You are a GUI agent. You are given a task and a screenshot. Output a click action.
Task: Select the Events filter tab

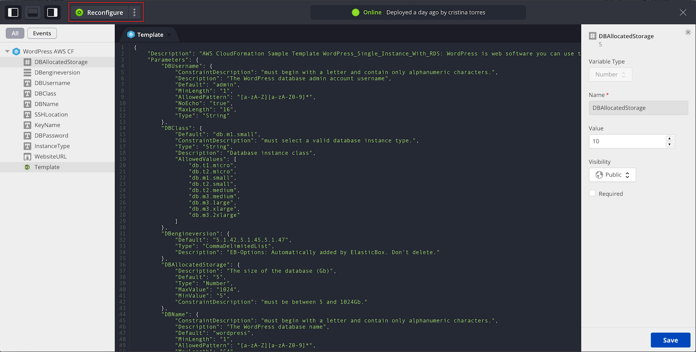click(x=42, y=33)
